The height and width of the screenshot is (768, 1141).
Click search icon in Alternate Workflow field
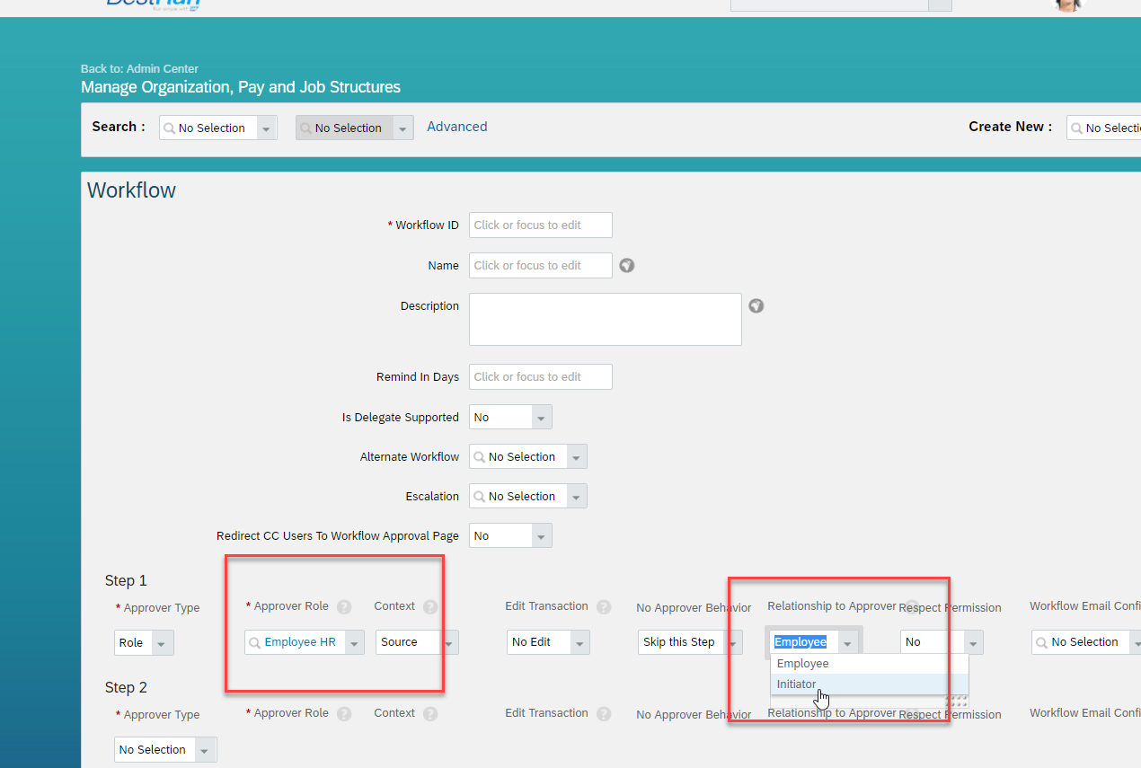click(x=480, y=457)
